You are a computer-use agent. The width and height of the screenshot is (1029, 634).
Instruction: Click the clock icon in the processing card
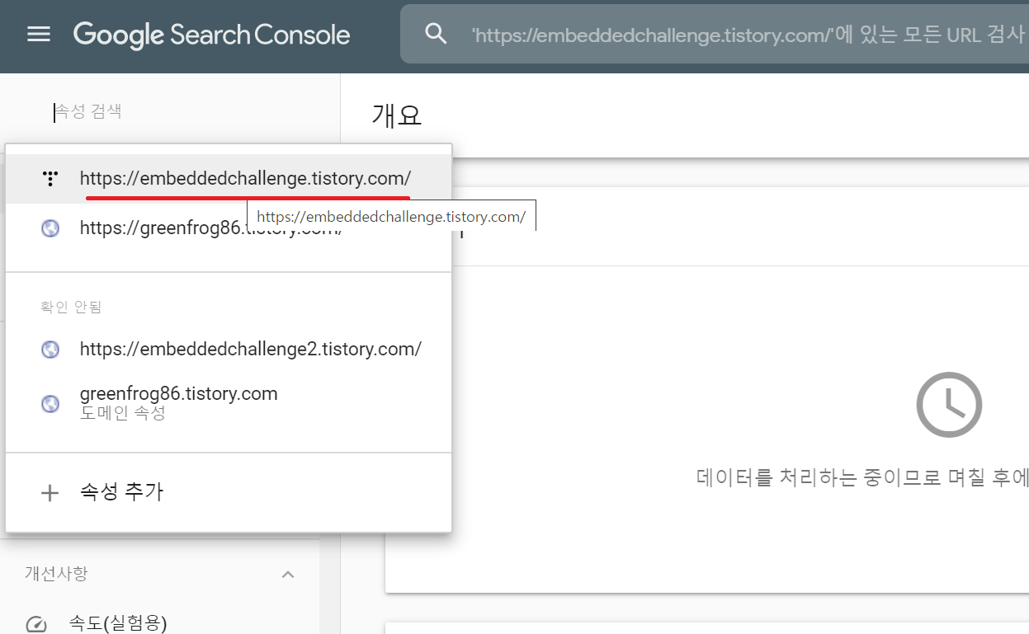[949, 405]
